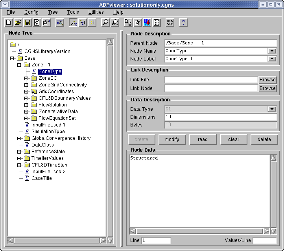Viewport: 284px width, 251px height.
Task: Click the SimulationType document icon
Action: tap(27, 132)
